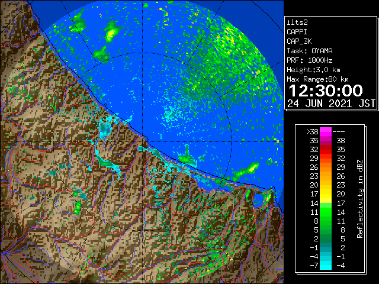Click the "Task: OYAMA" line
The image size is (379, 284).
(x=310, y=51)
